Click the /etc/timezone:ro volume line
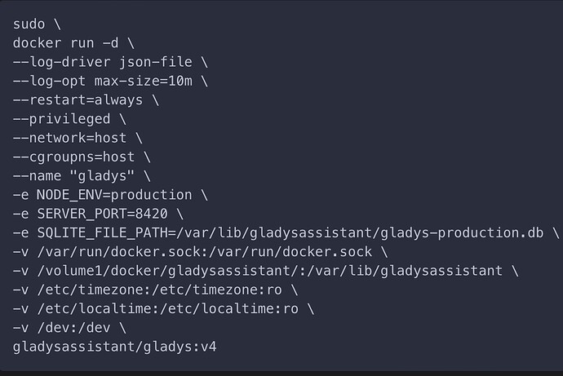 (157, 290)
